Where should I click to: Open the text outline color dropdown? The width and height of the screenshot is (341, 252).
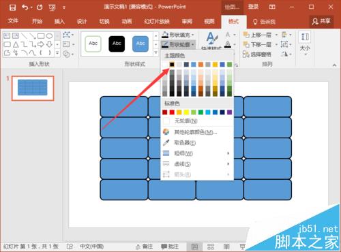(x=231, y=44)
